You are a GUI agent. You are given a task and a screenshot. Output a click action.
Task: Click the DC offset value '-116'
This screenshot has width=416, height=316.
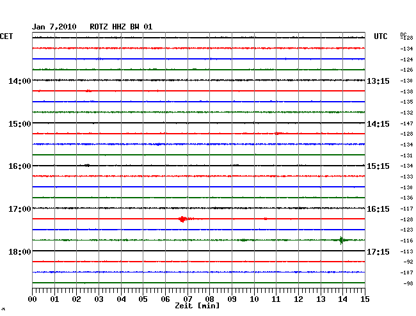[x=406, y=241]
